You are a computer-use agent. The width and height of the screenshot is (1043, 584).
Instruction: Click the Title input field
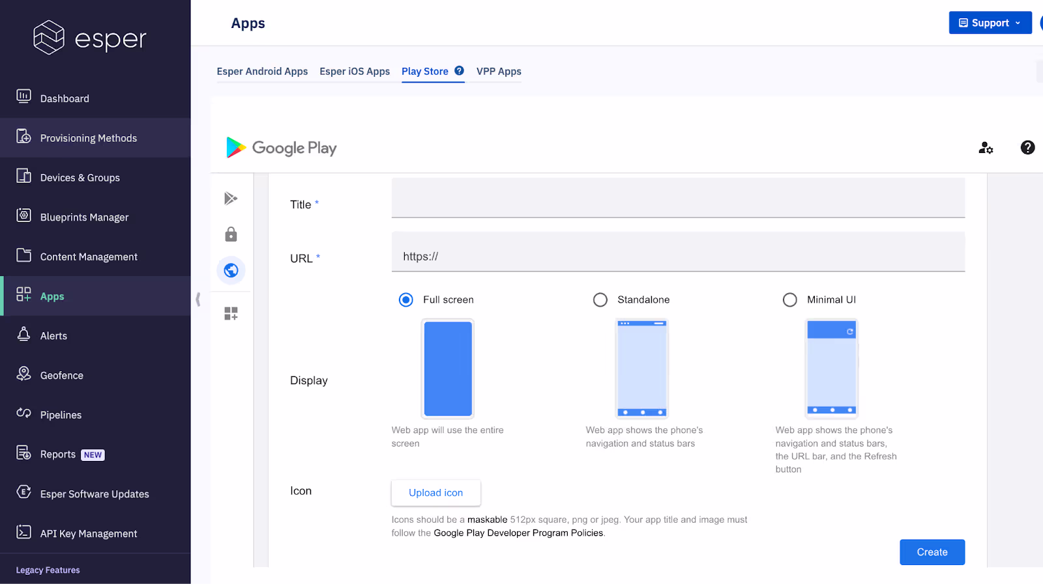coord(678,198)
